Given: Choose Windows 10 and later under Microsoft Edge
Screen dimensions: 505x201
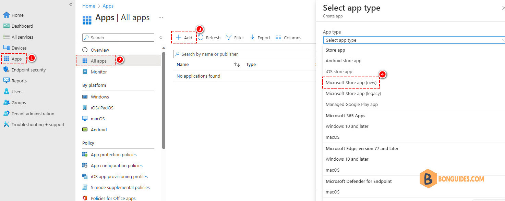Looking at the screenshot, I should [347, 159].
